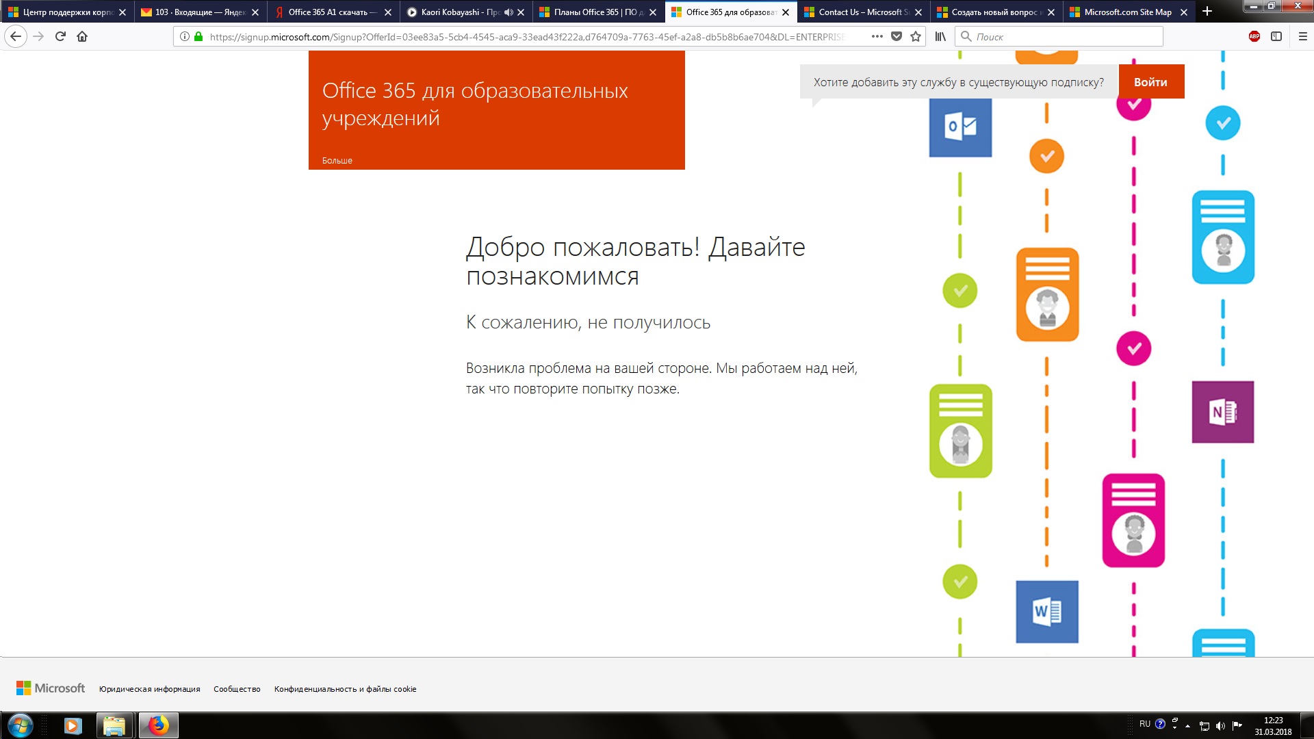Screen dimensions: 1314x739
Task: Go to the browser Home page
Action: [82, 36]
